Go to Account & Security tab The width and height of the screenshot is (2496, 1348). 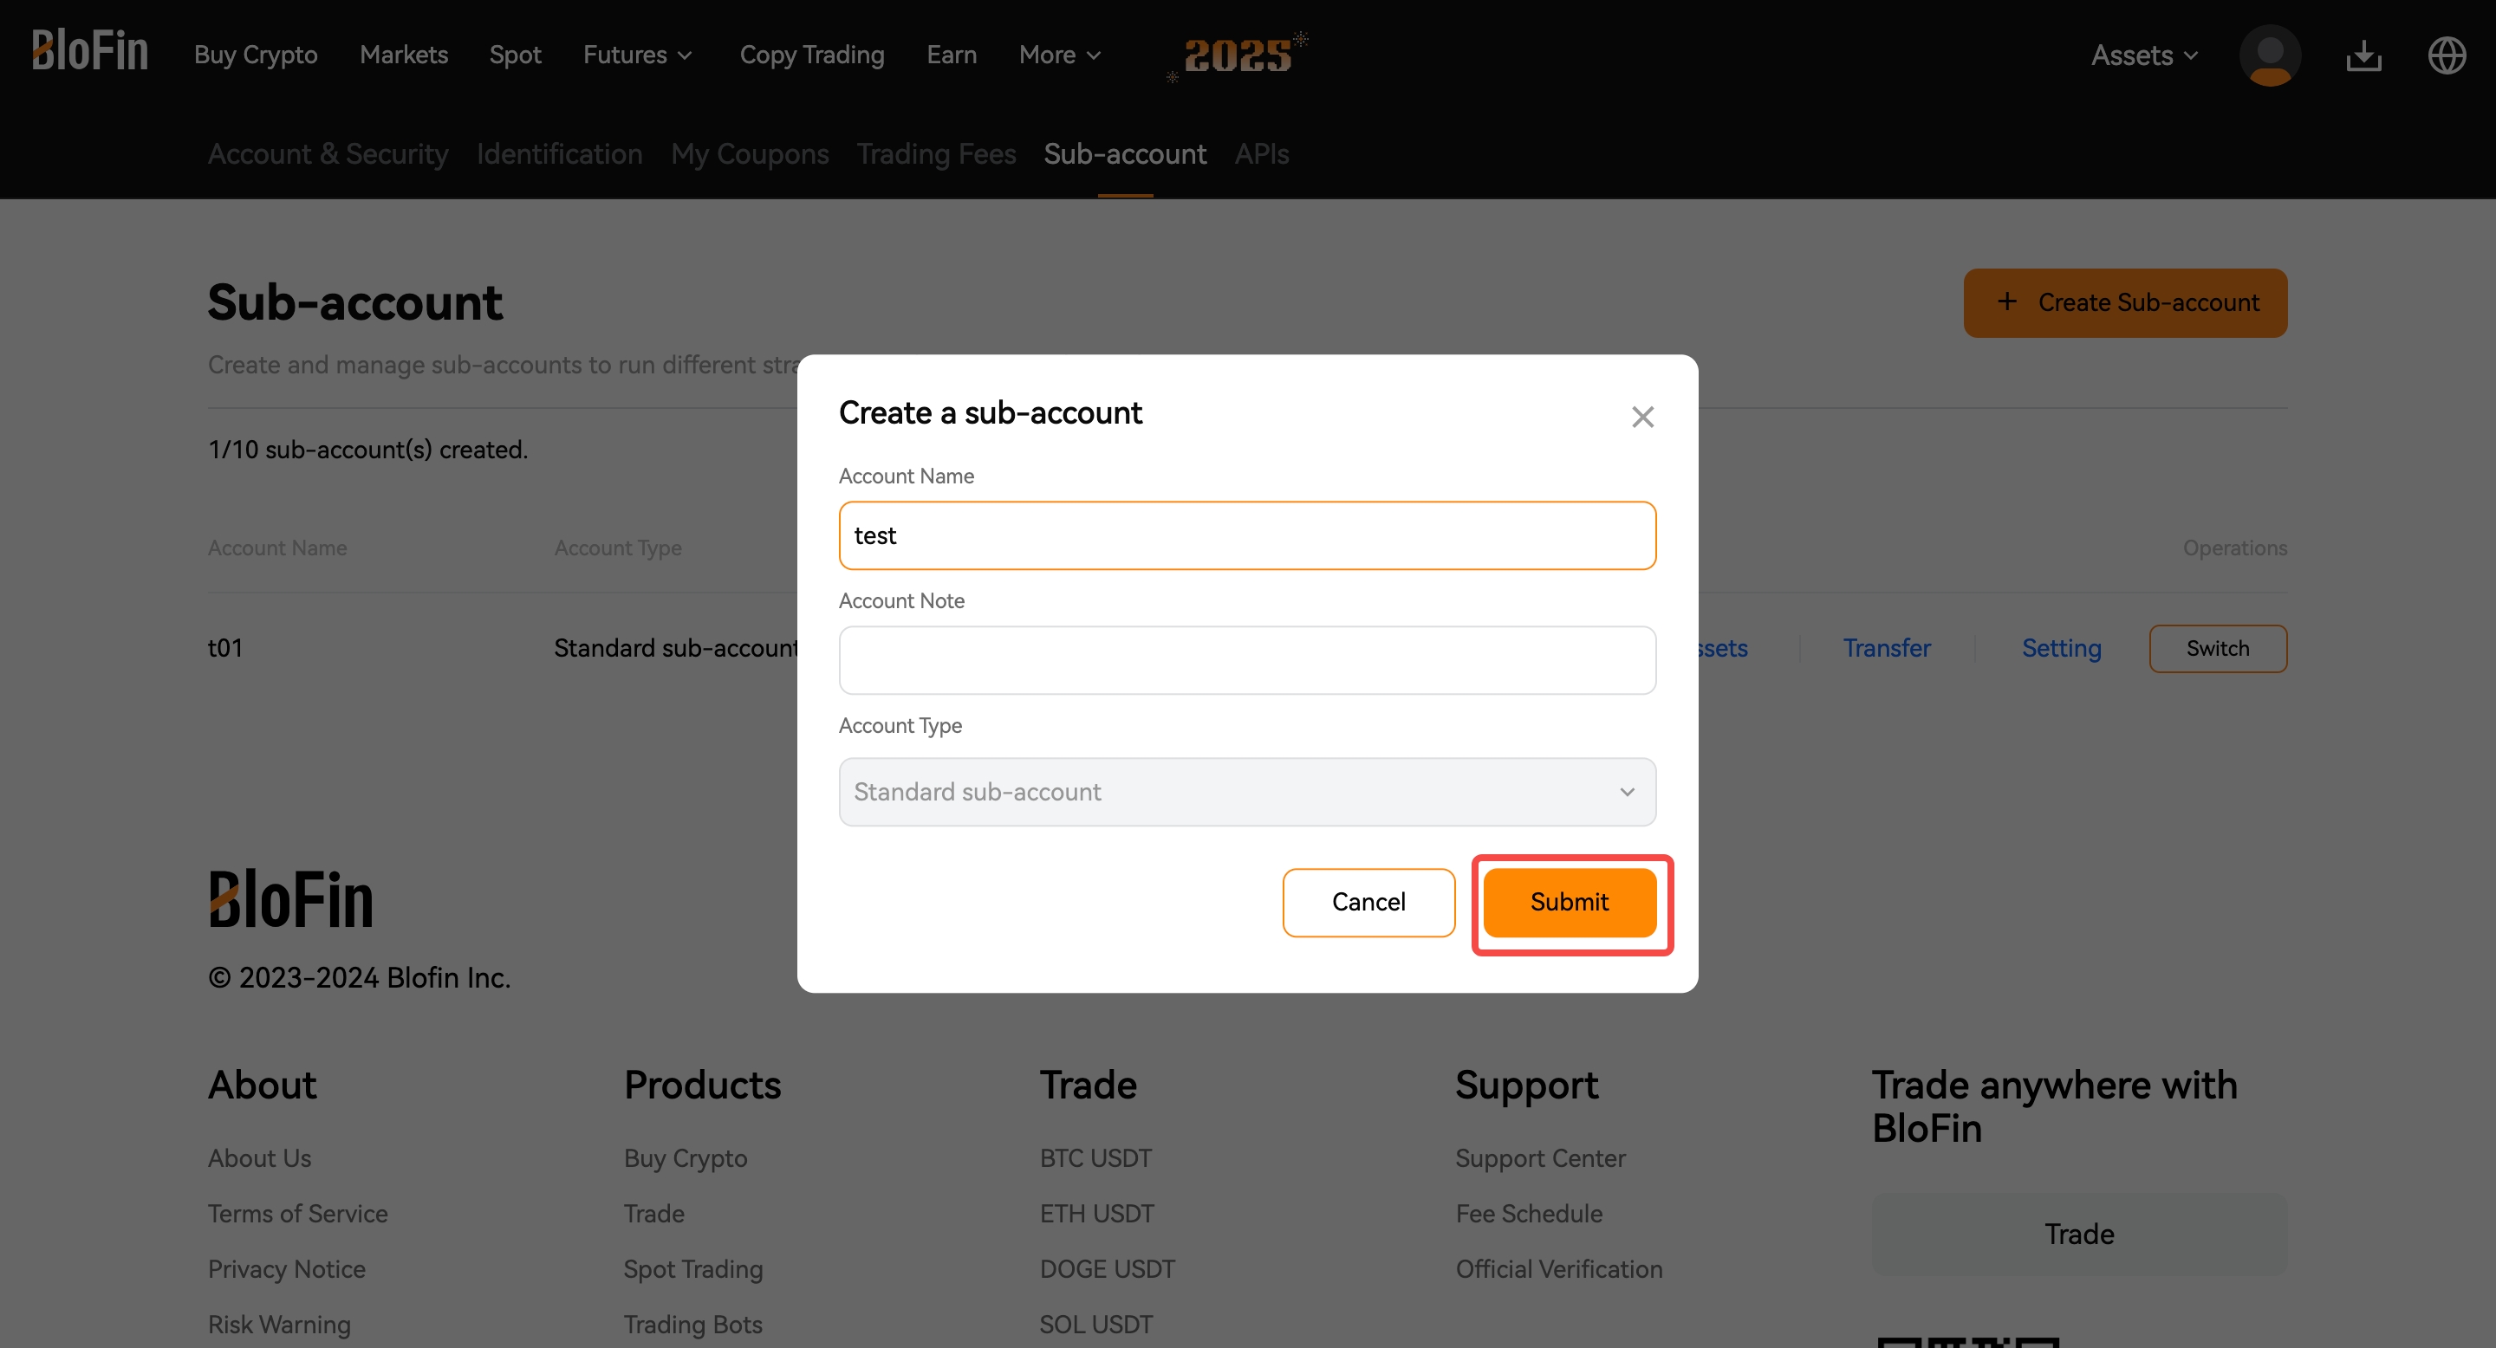click(328, 154)
